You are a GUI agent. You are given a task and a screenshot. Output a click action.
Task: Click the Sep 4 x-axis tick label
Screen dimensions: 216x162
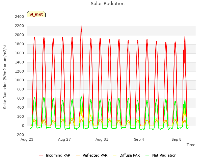click(139, 139)
